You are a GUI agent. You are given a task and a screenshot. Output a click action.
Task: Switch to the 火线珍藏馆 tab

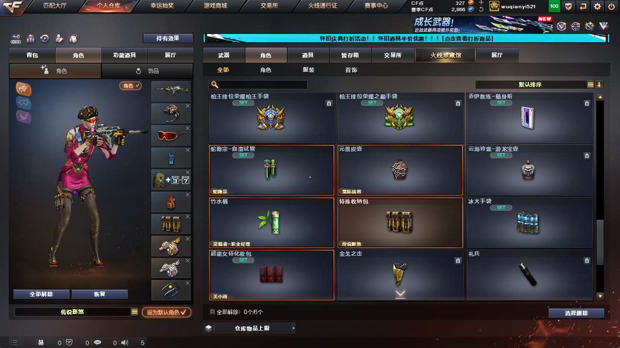445,55
